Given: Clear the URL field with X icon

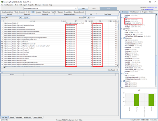Looking at the screenshot, I should (76, 8).
